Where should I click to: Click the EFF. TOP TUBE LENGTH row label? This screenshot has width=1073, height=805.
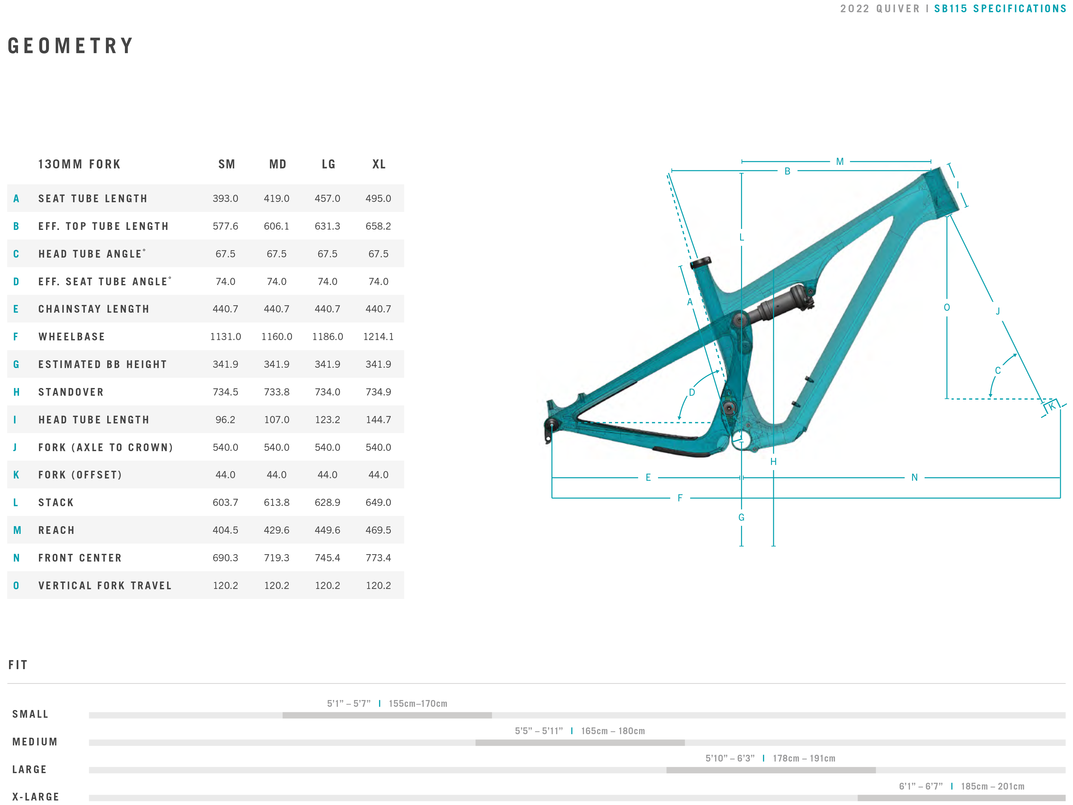(x=104, y=226)
